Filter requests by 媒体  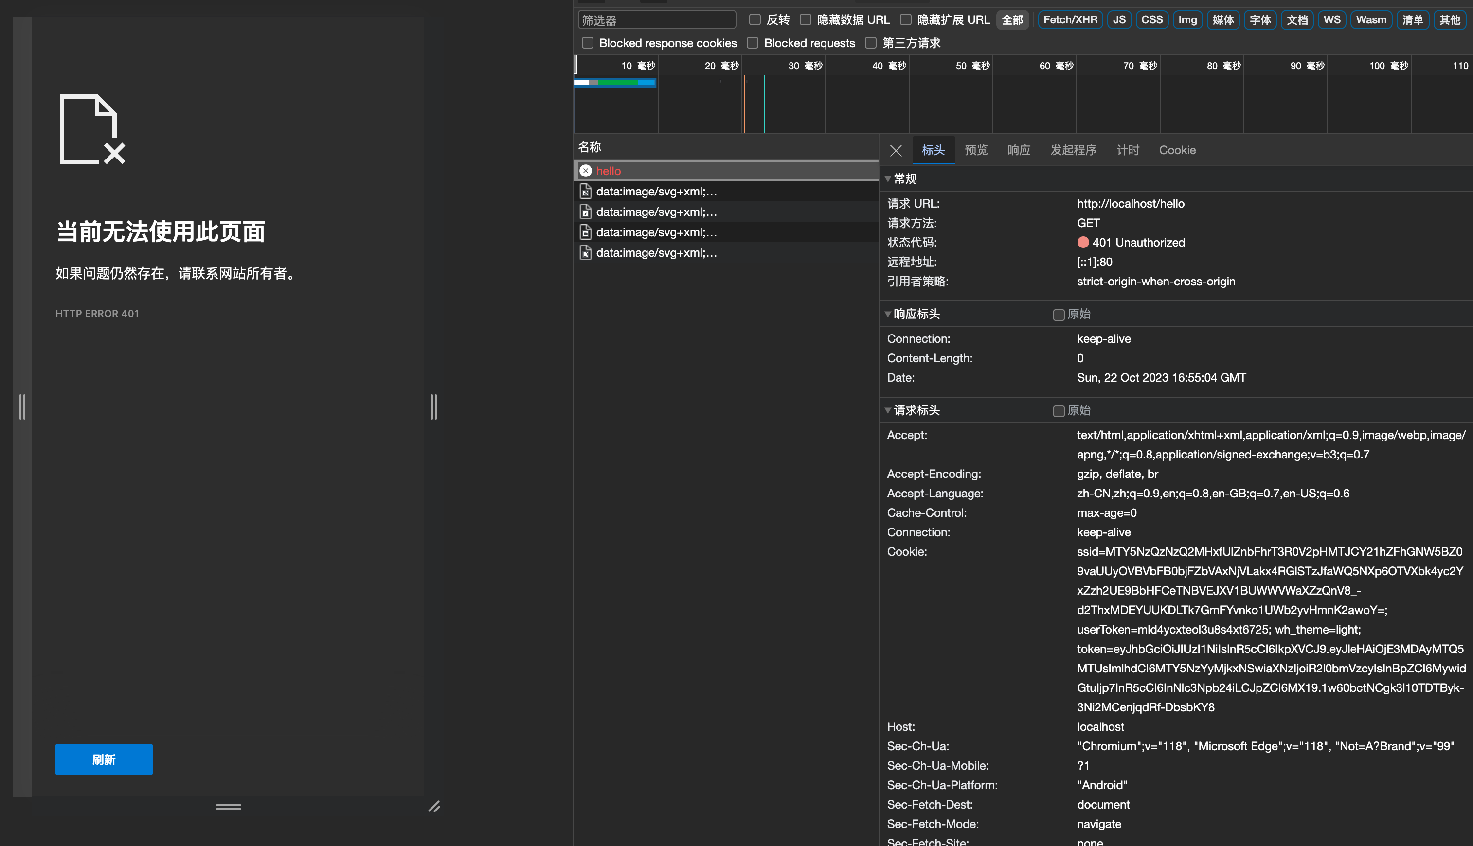[x=1223, y=20]
